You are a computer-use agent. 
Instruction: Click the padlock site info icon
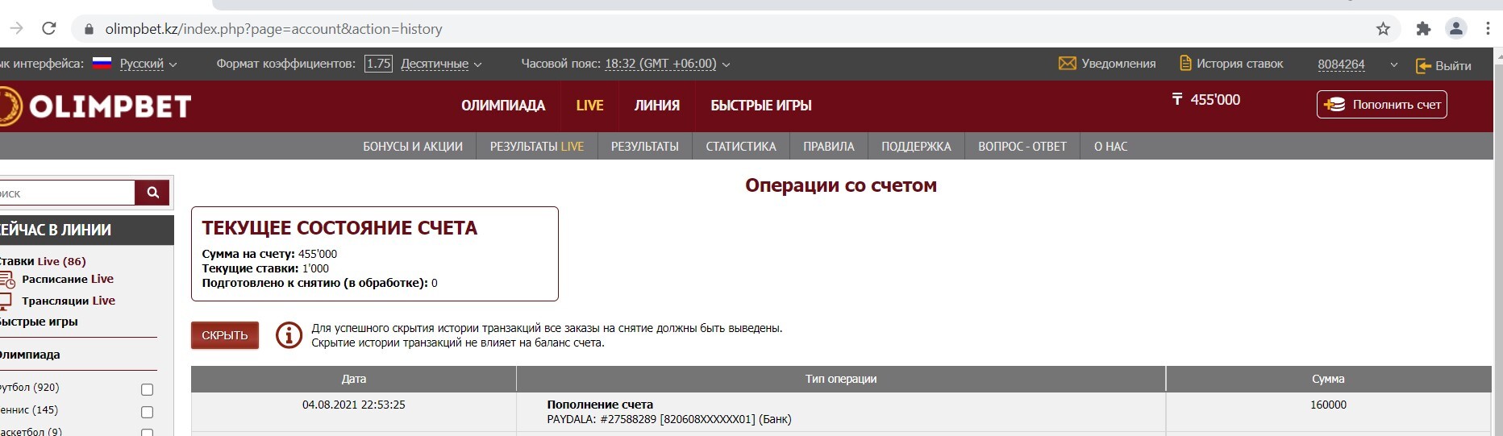click(x=89, y=29)
